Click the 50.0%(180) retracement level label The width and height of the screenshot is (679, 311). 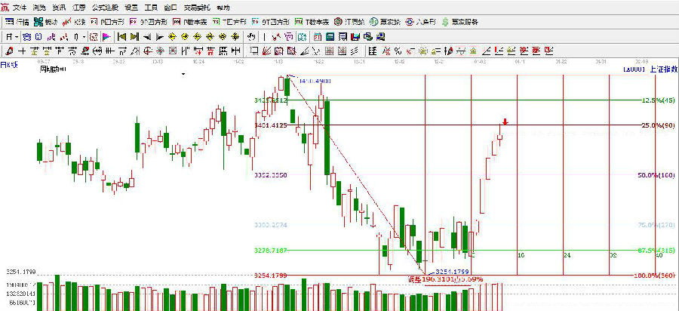(x=656, y=174)
